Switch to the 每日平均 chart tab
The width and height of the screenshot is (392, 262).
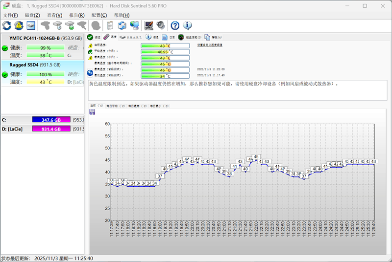pos(116,106)
